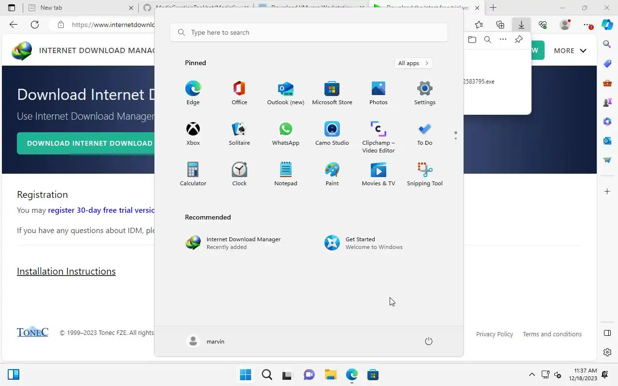Open Settings from pinned apps

coord(425,93)
